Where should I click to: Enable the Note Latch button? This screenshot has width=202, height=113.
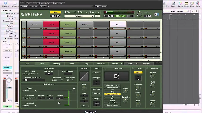pos(97,72)
